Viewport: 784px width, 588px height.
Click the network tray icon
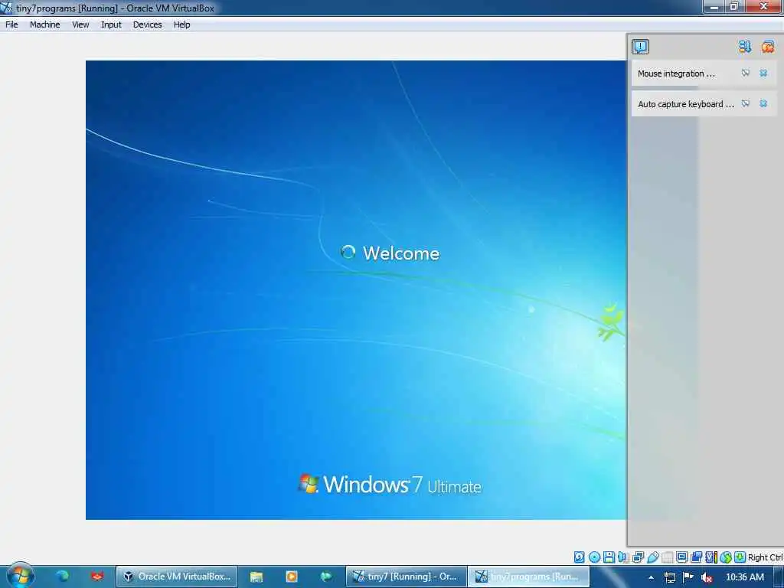[x=669, y=577]
